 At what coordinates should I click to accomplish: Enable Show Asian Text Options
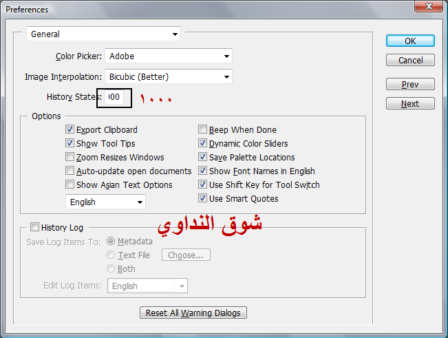[70, 184]
